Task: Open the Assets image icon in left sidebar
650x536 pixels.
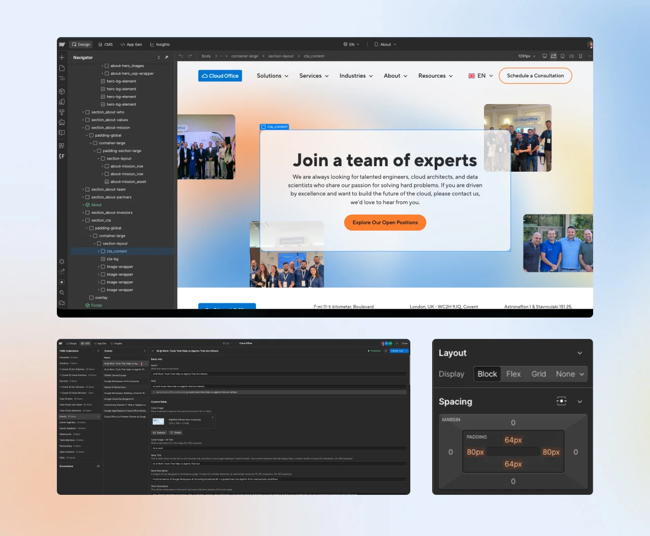Action: click(62, 122)
